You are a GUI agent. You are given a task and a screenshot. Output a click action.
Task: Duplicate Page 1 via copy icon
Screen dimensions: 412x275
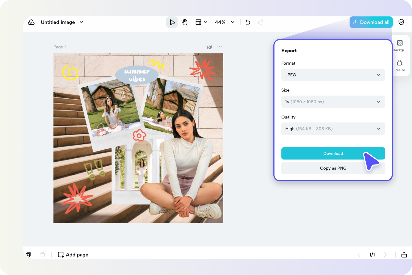point(210,47)
